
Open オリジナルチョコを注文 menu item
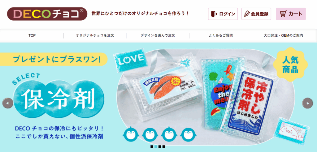(x=95, y=36)
